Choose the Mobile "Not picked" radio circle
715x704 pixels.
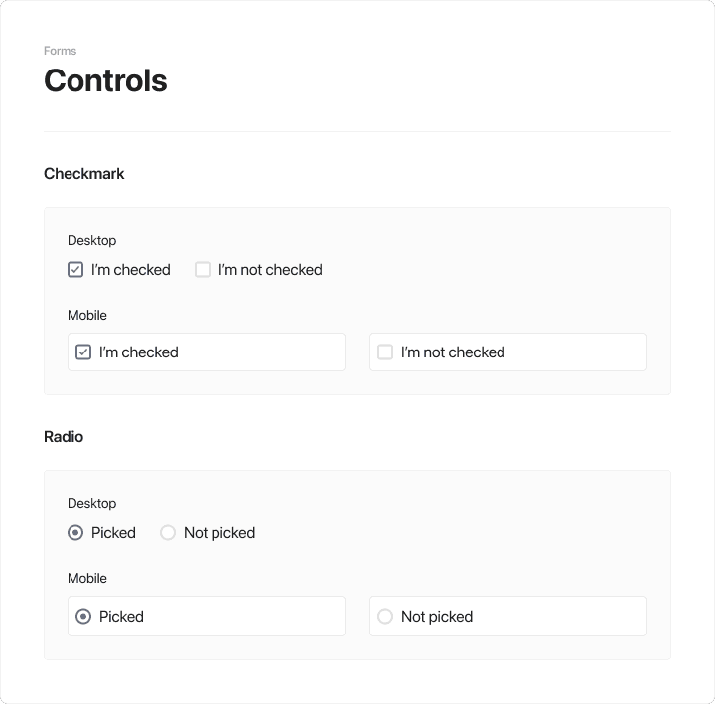coord(385,617)
